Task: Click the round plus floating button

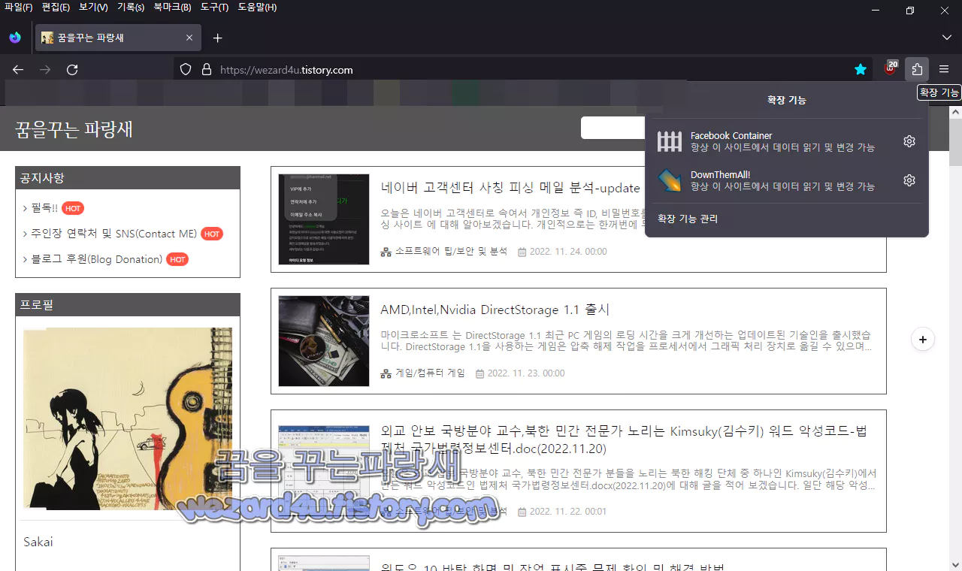Action: (922, 339)
